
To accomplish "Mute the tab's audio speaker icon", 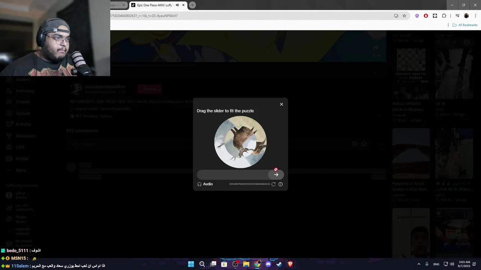I will click(x=177, y=5).
